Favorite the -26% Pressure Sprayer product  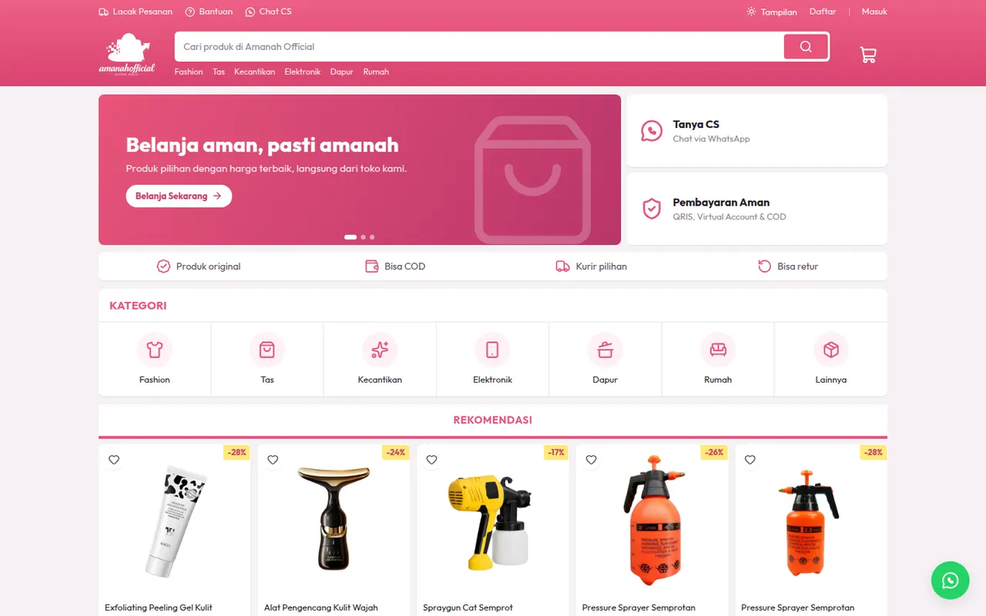(591, 460)
